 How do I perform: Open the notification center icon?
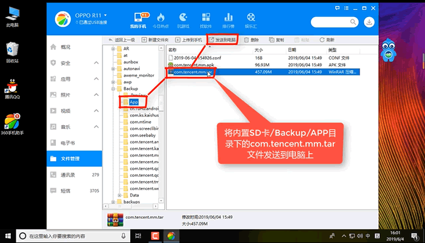point(415,236)
